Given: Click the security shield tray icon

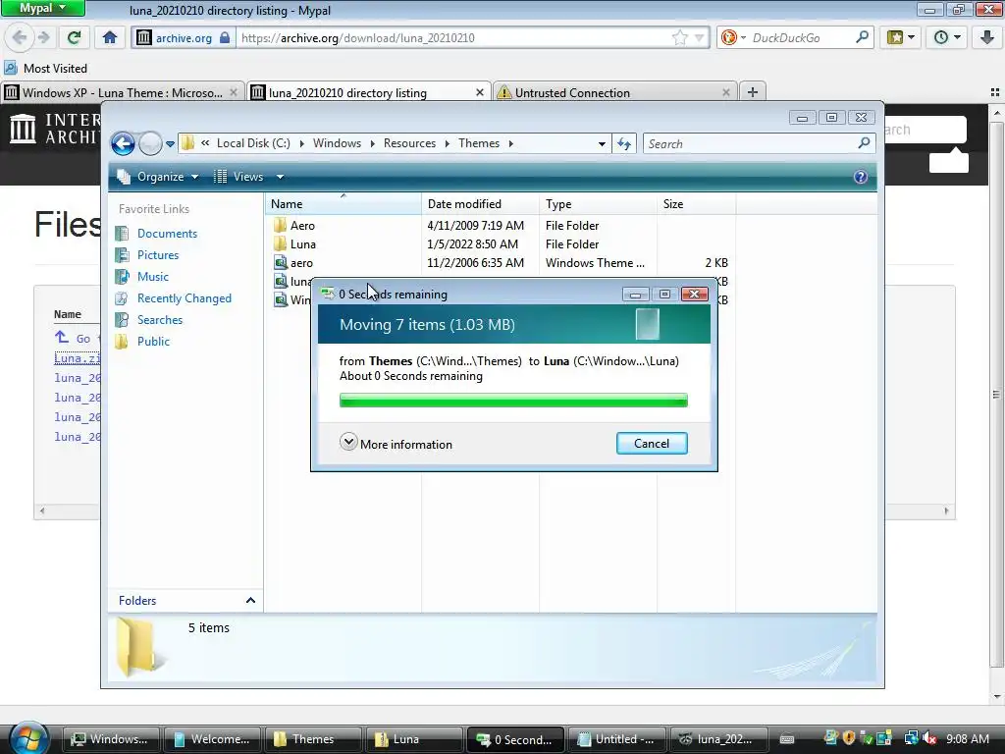Looking at the screenshot, I should pos(849,738).
